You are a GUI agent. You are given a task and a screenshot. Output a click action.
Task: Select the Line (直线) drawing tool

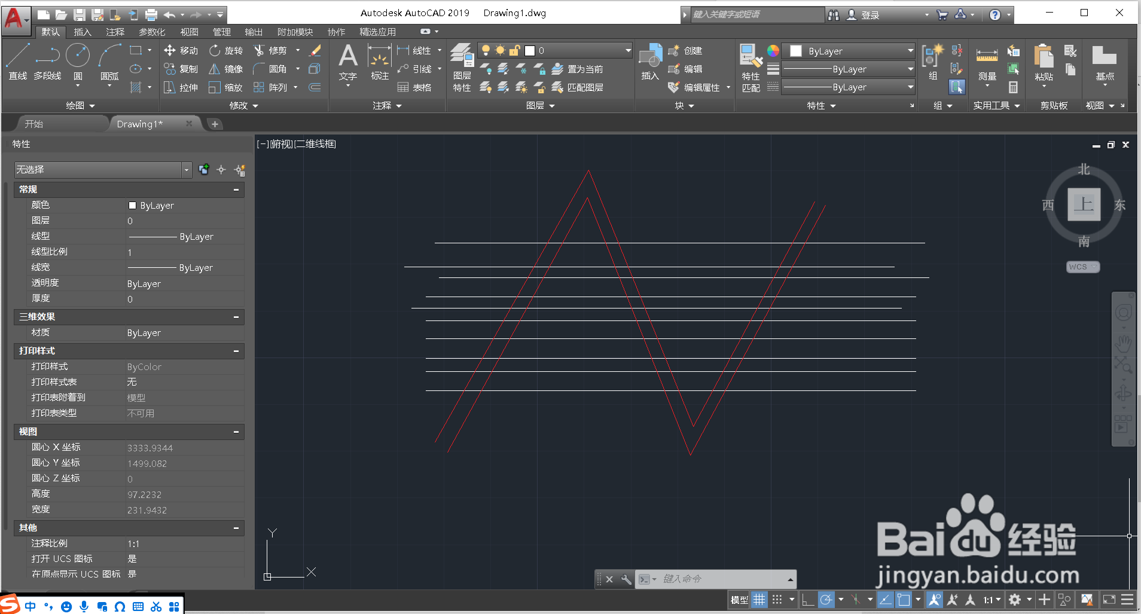[x=17, y=62]
